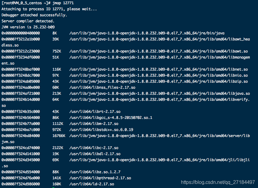Click the libnio.so path entry
The height and width of the screenshot is (188, 258).
(159, 75)
